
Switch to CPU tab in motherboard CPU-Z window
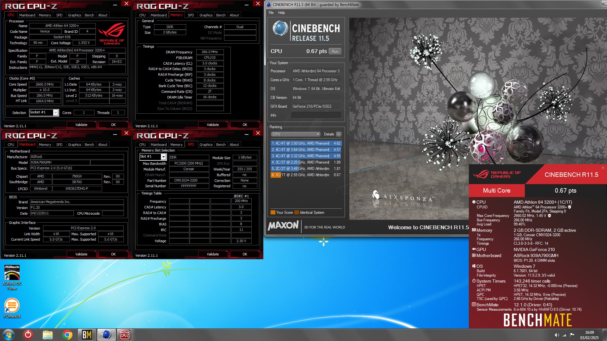11,145
